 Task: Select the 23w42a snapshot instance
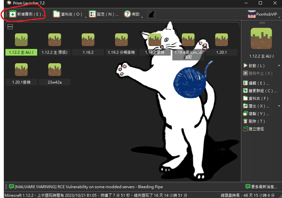pos(55,70)
